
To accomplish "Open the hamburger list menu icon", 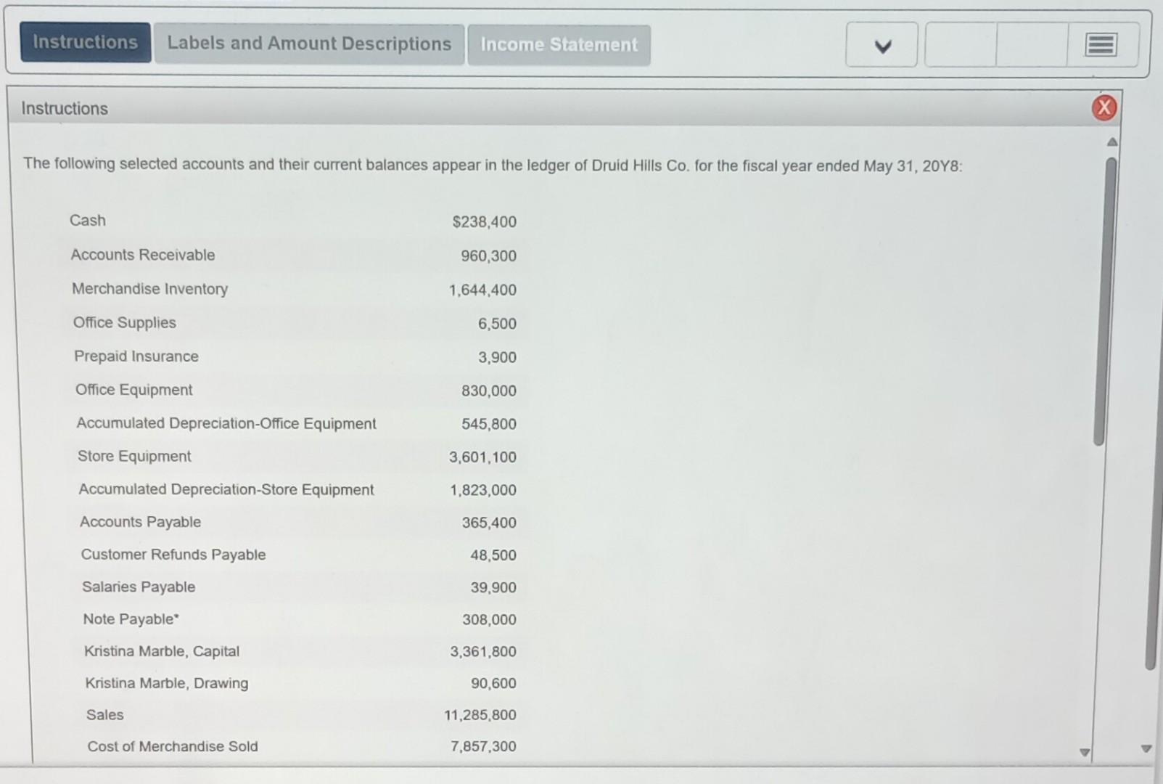I will click(x=1101, y=45).
